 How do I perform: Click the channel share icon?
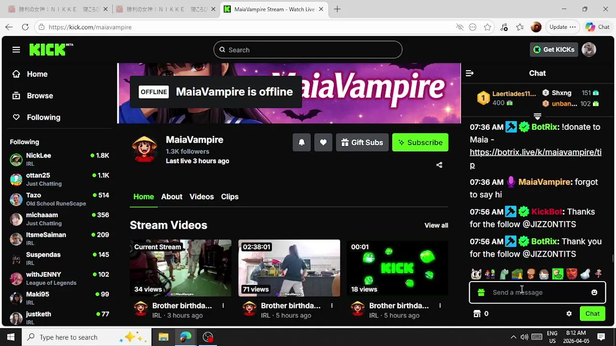tap(439, 165)
